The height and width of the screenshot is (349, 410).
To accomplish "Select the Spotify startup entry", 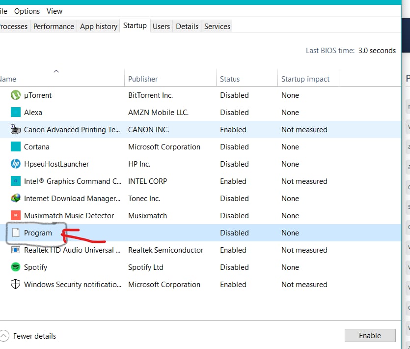I will (200, 267).
